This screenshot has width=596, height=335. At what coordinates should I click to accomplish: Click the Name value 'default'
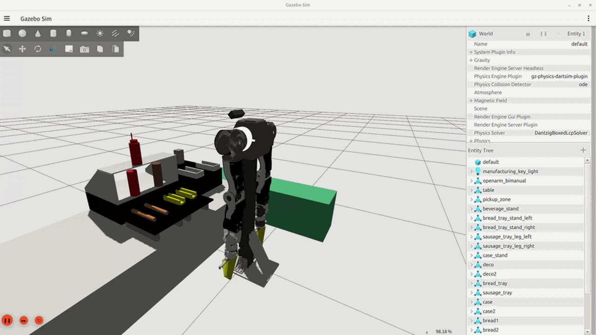point(579,44)
